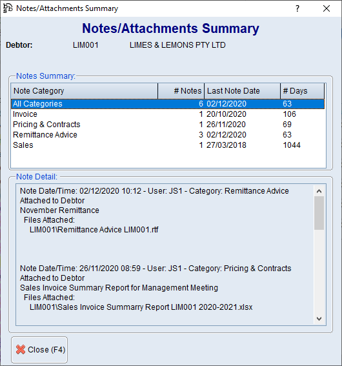Click the Close (F4) button
This screenshot has height=366, width=342.
pyautogui.click(x=39, y=349)
